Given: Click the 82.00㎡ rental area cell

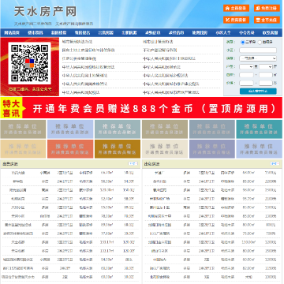Looking at the screenshot, I should pos(248,268).
